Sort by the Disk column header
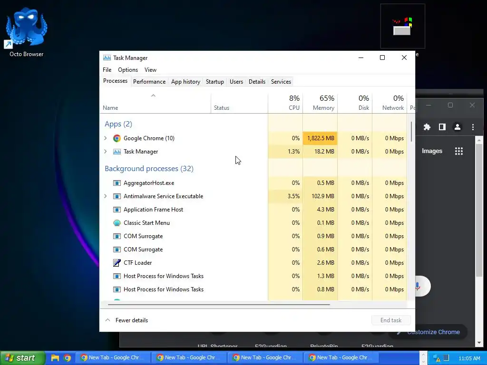The image size is (487, 365). pyautogui.click(x=355, y=103)
